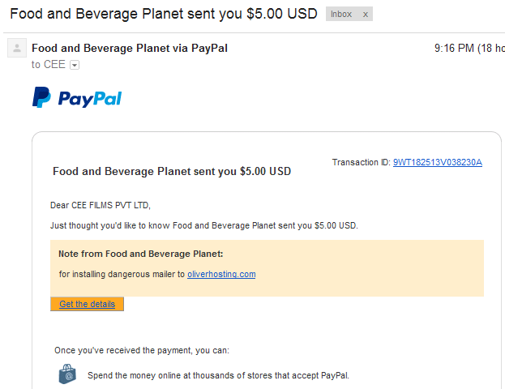
Task: Open transaction ID 9WT182513V038230A link
Action: (x=438, y=162)
